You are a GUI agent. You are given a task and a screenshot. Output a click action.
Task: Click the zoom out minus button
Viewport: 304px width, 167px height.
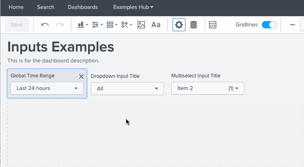[x=293, y=25]
